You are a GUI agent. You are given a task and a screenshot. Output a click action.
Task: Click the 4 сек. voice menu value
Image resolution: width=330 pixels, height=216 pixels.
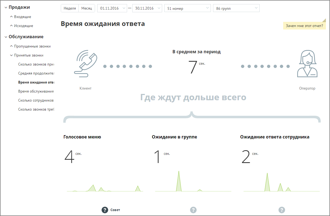[x=73, y=157]
